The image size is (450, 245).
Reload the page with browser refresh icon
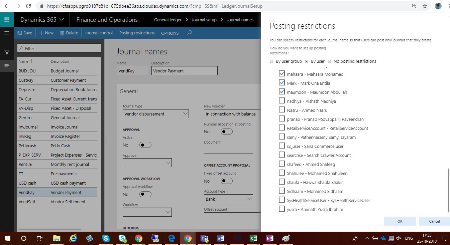click(28, 6)
